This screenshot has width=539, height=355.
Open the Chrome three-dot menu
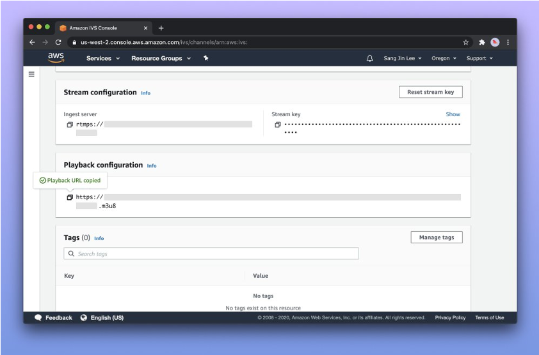click(x=508, y=42)
